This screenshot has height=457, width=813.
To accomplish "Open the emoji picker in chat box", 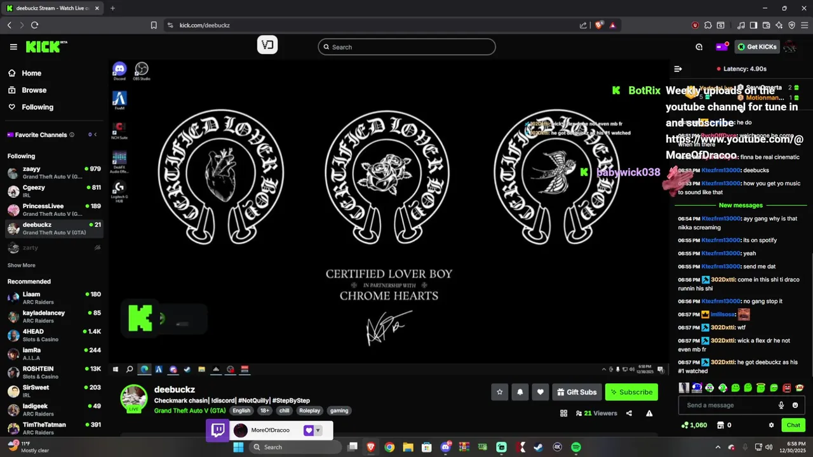I will 796,405.
